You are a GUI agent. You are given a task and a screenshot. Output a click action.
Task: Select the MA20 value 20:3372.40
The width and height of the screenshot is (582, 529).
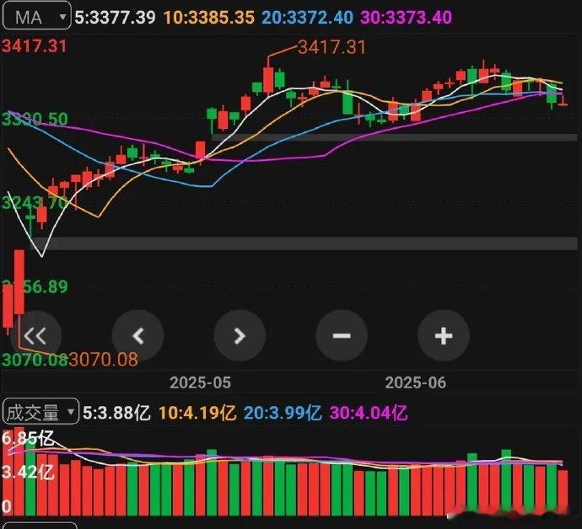pos(308,18)
